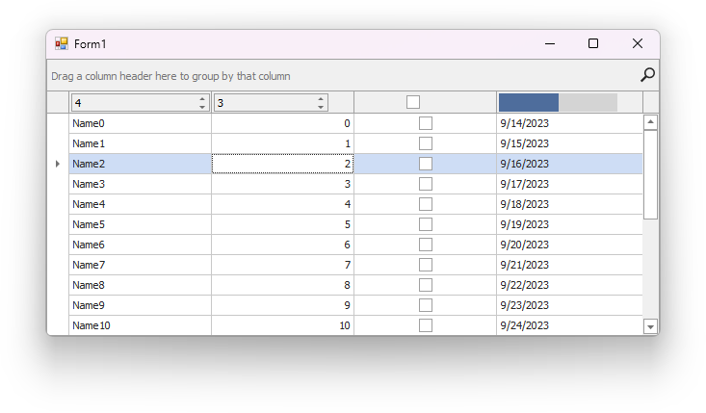
Task: Click the row indicator arrow beside Name2
Action: [x=57, y=164]
